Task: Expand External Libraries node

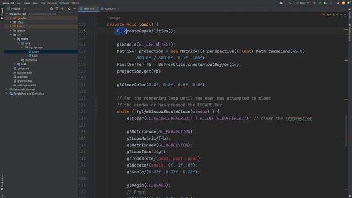Action: tap(7, 89)
